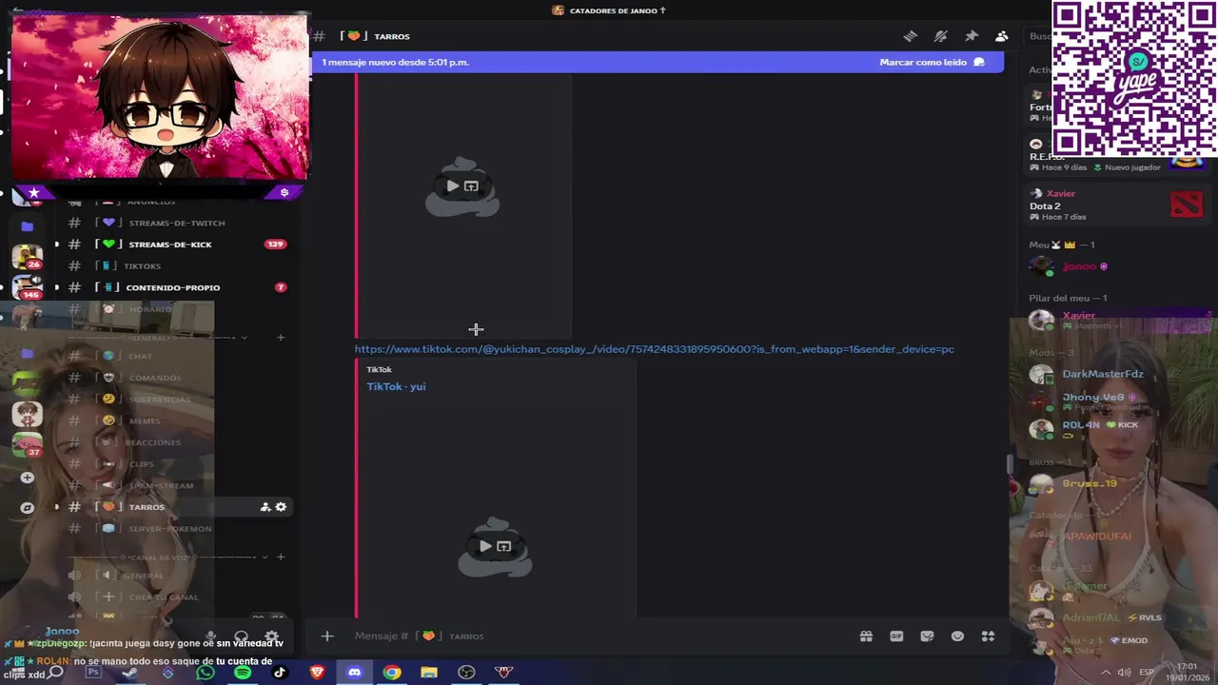The image size is (1218, 685).
Task: Open the server folder icon in the server bar
Action: coord(27,226)
